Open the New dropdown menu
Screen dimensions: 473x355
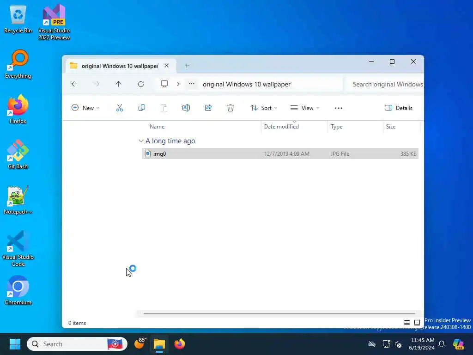point(85,108)
